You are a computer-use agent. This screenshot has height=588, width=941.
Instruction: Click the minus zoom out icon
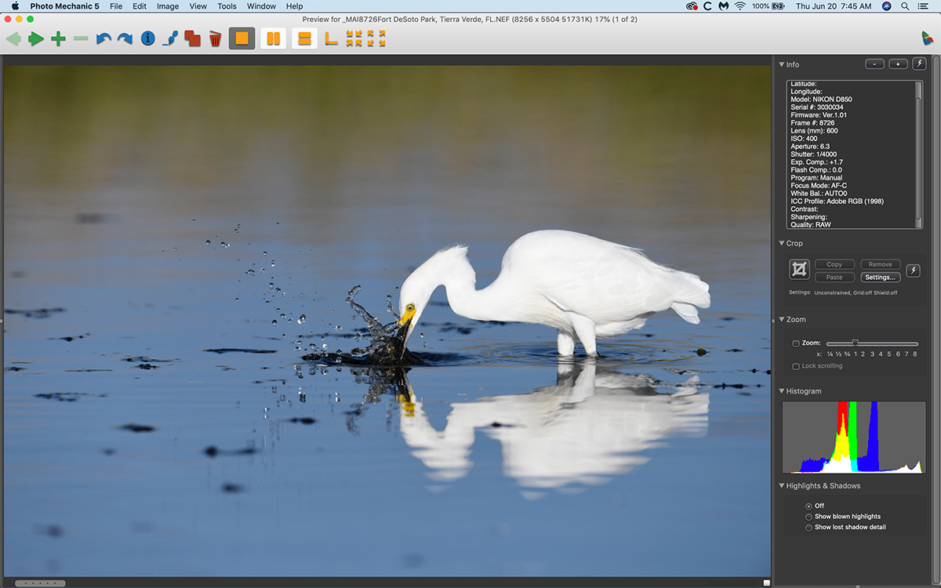click(81, 38)
